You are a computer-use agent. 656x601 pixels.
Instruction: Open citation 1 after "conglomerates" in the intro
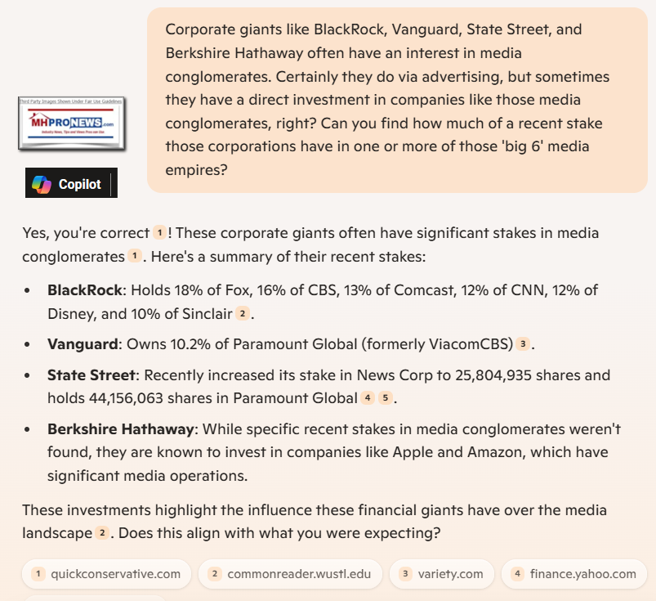click(134, 257)
